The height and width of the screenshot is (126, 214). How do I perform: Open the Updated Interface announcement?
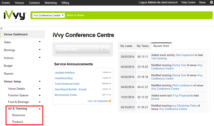(x=65, y=73)
